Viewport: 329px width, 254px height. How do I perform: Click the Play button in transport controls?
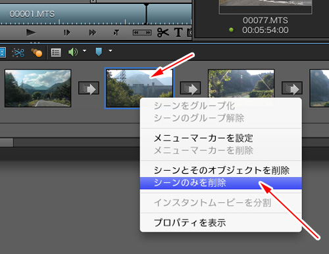(31, 33)
